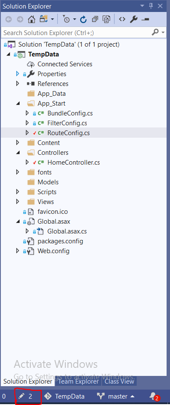Toggle the Show All Files icon
Image resolution: width=170 pixels, height=405 pixels.
[106, 19]
